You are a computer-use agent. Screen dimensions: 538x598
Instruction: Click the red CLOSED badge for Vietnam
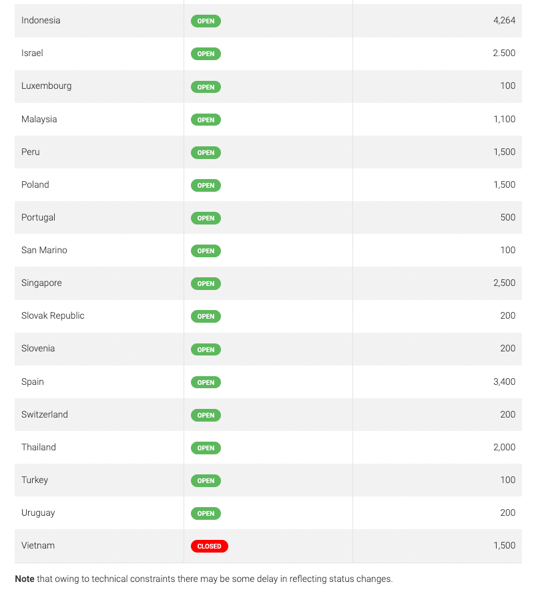tap(210, 546)
